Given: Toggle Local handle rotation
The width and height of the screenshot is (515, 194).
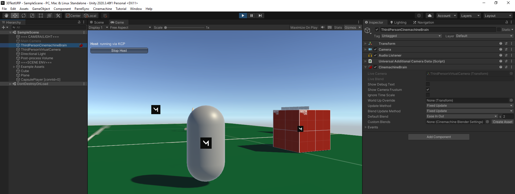Looking at the screenshot, I should pyautogui.click(x=90, y=16).
